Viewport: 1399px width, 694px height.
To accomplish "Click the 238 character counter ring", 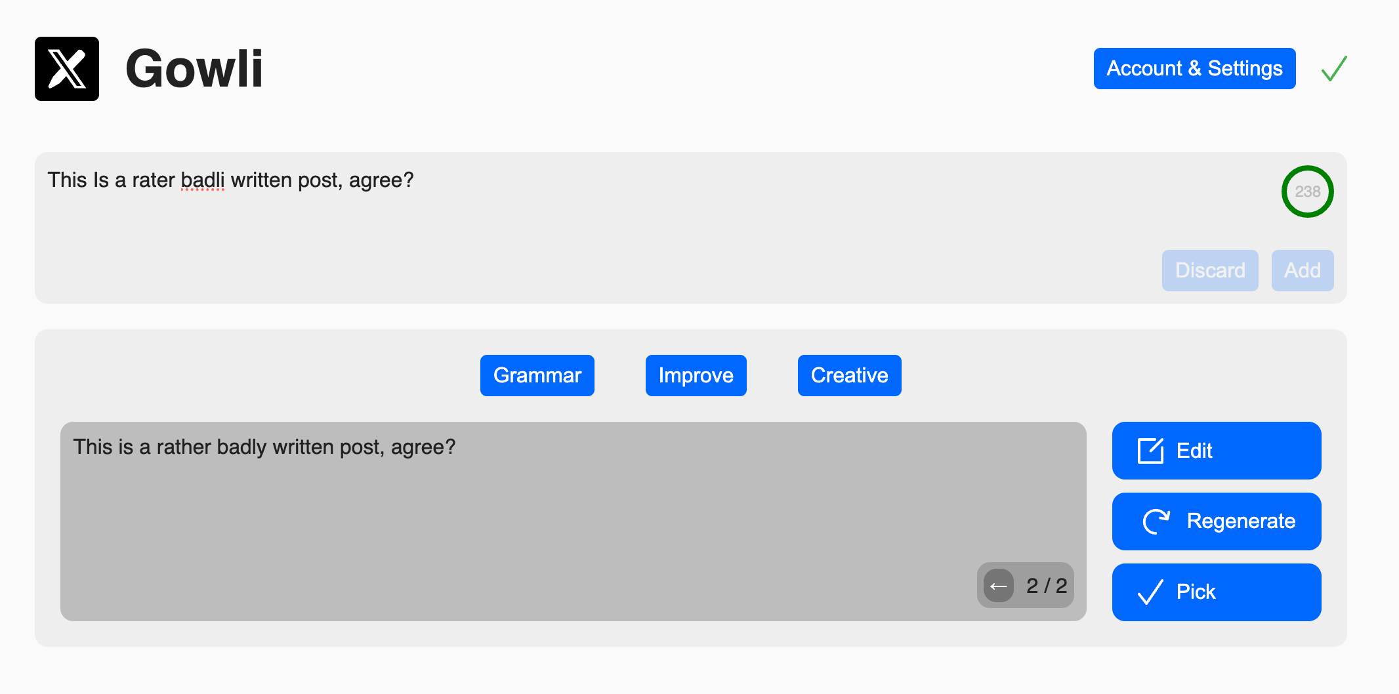I will click(x=1307, y=192).
